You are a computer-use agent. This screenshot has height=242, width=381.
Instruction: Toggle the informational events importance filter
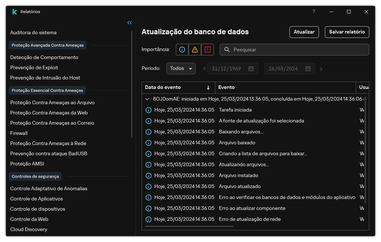[x=182, y=50]
